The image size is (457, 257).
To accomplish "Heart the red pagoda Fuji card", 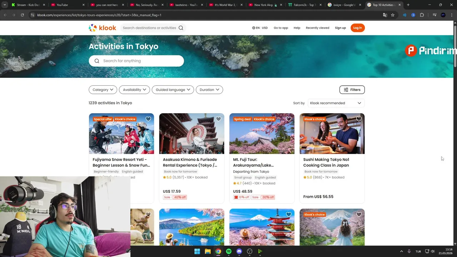I will [x=288, y=215].
